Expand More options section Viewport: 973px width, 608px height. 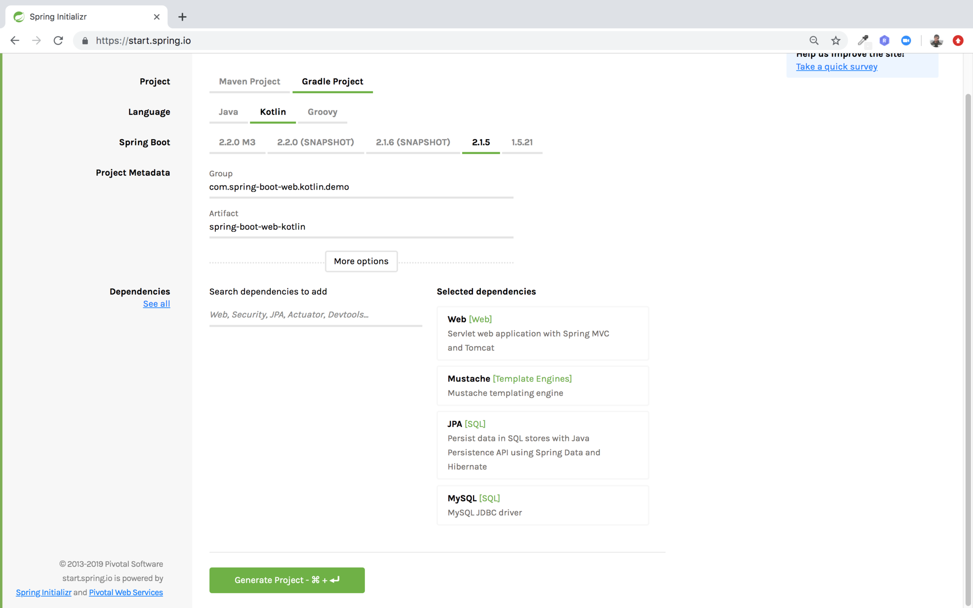coord(361,261)
